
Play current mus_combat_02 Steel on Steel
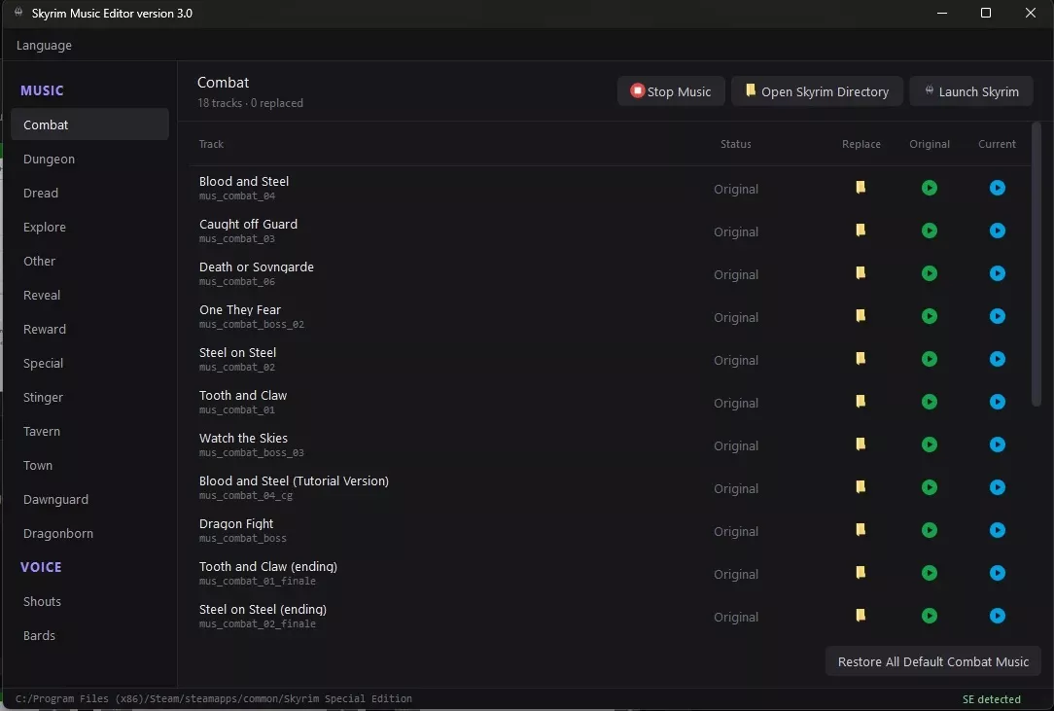997,359
